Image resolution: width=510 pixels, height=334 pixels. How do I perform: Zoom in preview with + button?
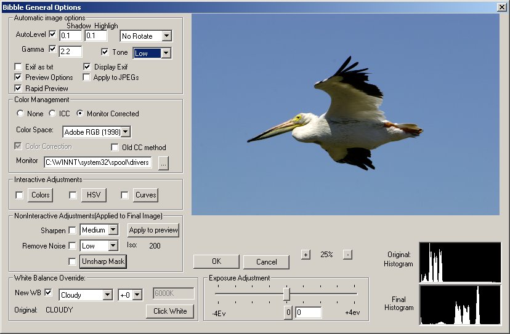(x=306, y=255)
